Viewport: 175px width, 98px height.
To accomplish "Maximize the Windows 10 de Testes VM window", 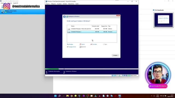I will tap(132, 1).
